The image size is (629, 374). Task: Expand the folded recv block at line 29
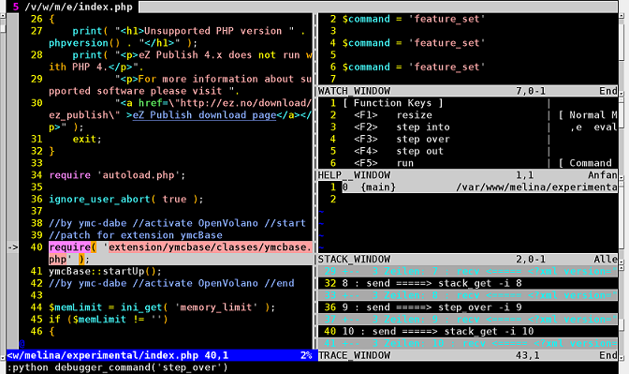pyautogui.click(x=468, y=271)
